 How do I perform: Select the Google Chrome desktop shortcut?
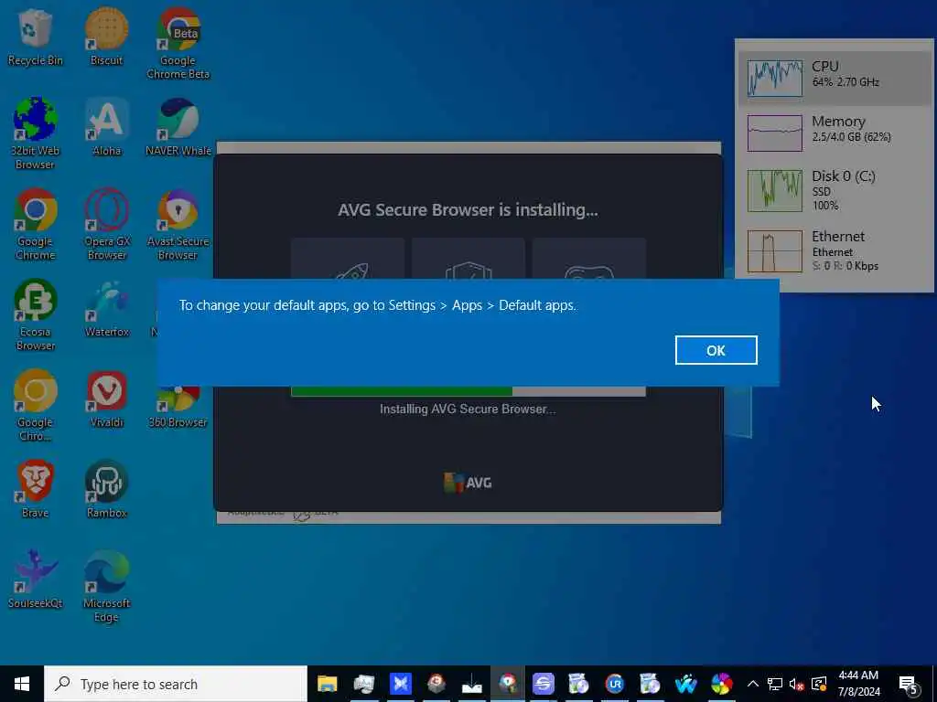[36, 225]
